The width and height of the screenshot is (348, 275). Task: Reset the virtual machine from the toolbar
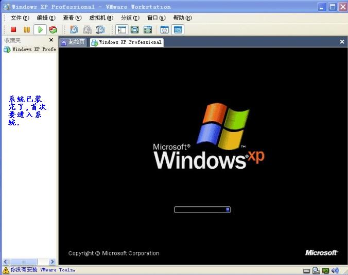[53, 30]
